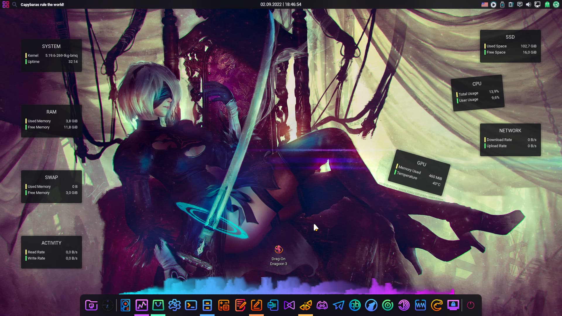Open the archive manager icon in dock
Screen dimensions: 562x316
coord(207,305)
